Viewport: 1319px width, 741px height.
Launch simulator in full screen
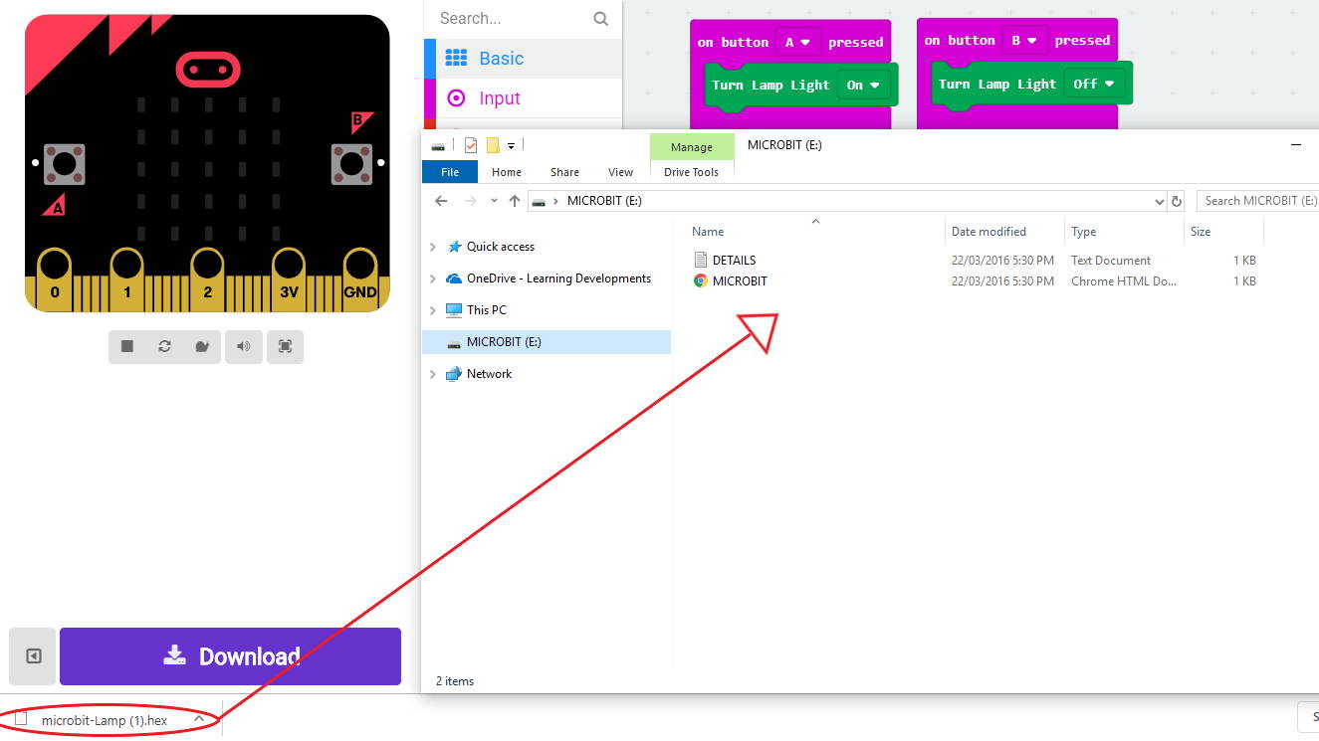tap(285, 346)
